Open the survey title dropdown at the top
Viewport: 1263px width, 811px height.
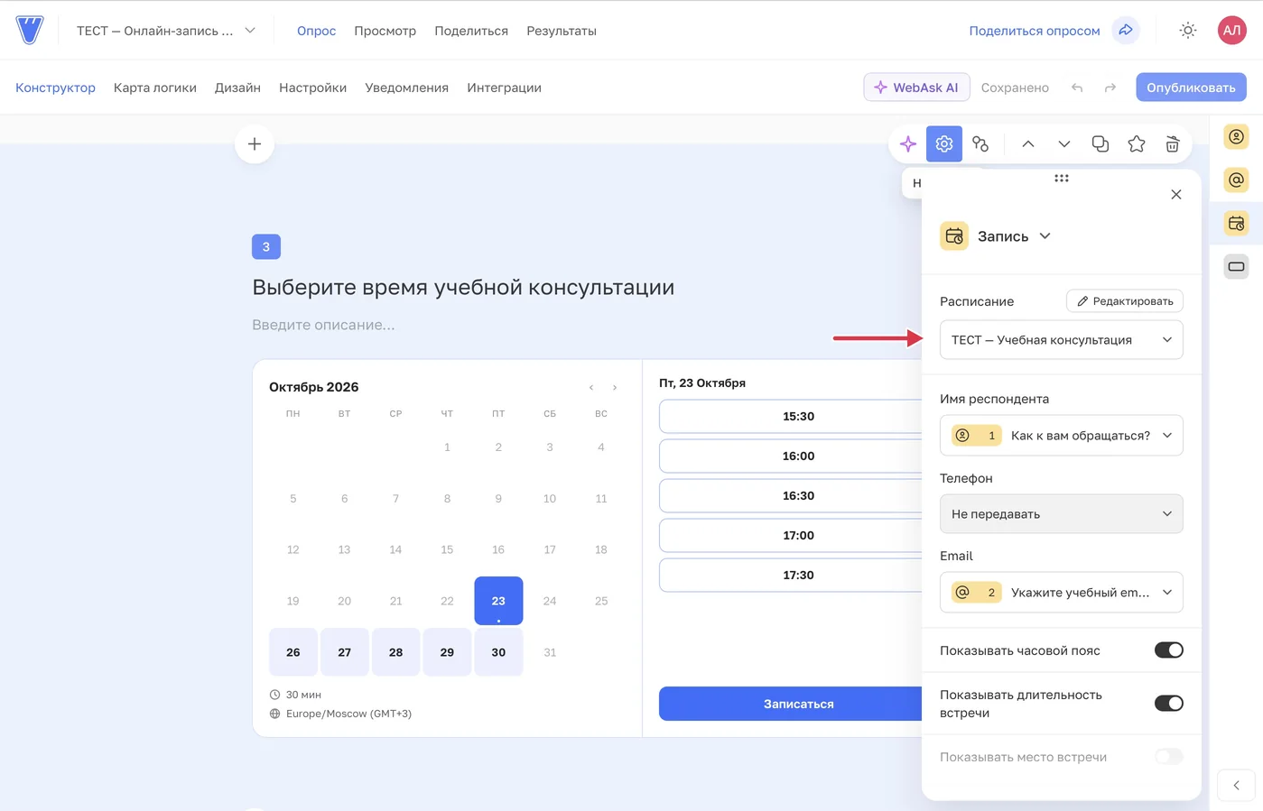(166, 31)
